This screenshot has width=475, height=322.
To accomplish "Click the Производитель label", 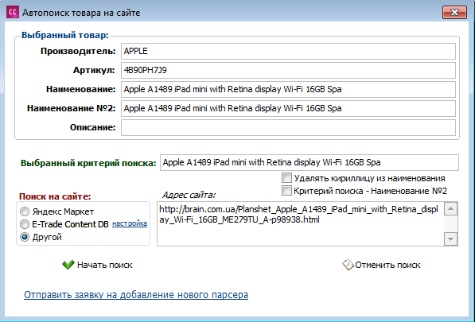I will pos(78,51).
